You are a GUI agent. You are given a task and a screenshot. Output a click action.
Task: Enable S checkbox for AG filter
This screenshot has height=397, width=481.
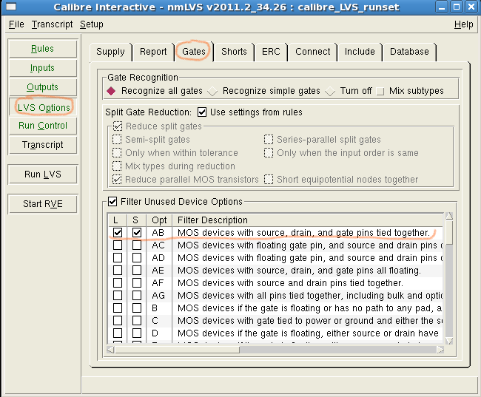pos(137,296)
